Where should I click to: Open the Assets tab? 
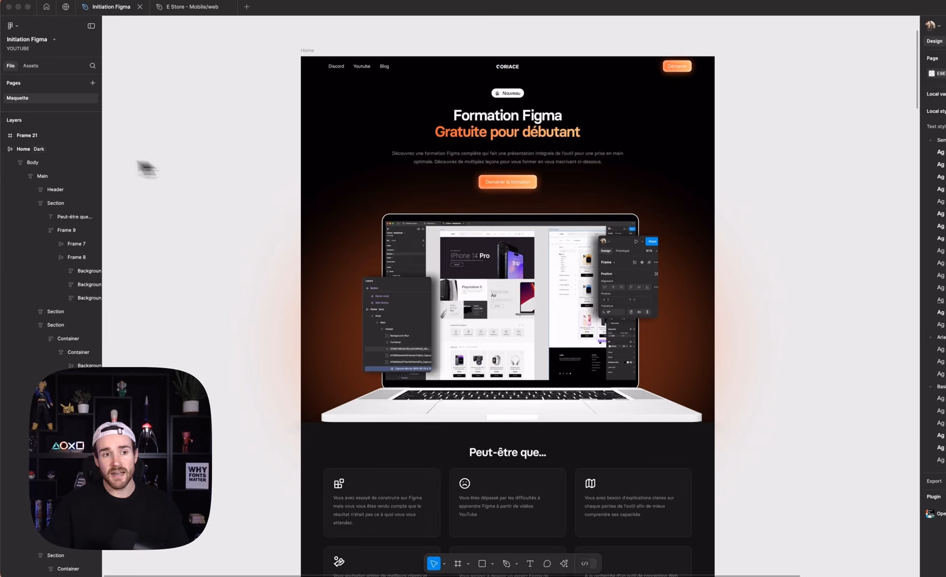30,66
